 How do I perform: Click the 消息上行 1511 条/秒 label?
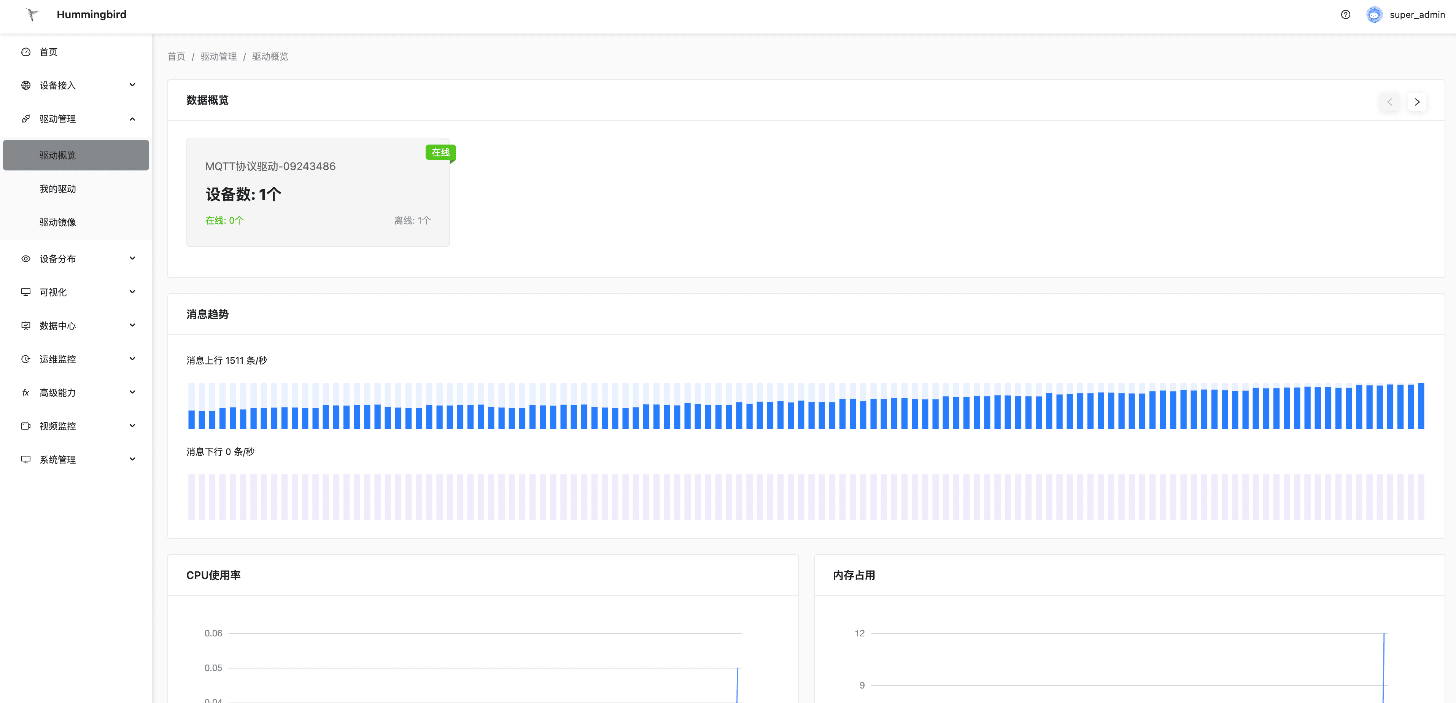(227, 361)
